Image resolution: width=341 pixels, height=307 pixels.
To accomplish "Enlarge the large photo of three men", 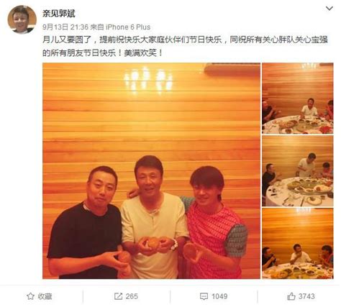I will (x=151, y=170).
